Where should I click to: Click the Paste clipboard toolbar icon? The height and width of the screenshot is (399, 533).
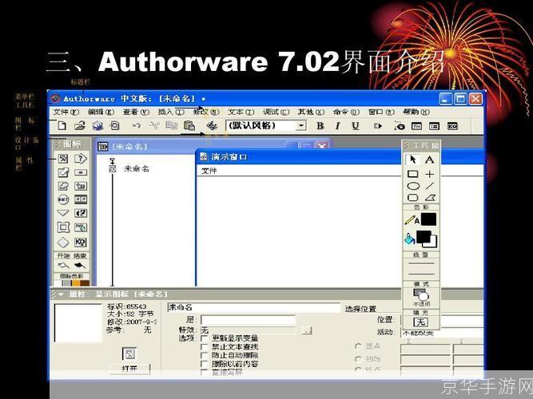click(x=189, y=125)
